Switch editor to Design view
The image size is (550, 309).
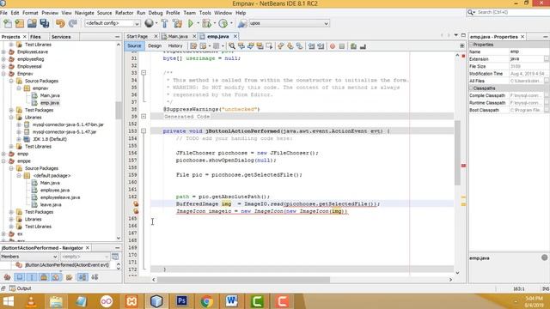pos(155,45)
